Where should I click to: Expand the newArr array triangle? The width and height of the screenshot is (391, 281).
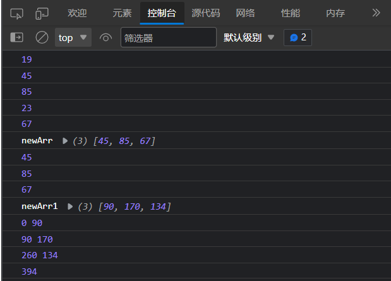(65, 141)
